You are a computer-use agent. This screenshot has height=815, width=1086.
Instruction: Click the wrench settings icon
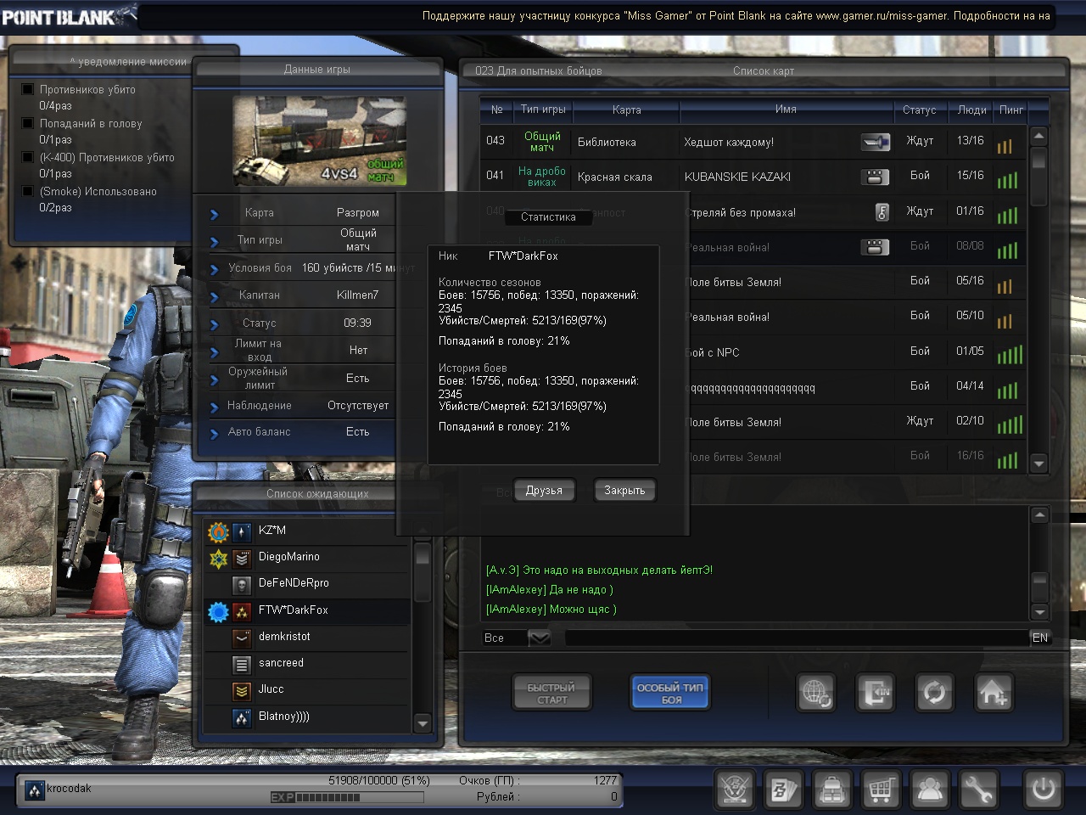point(978,790)
